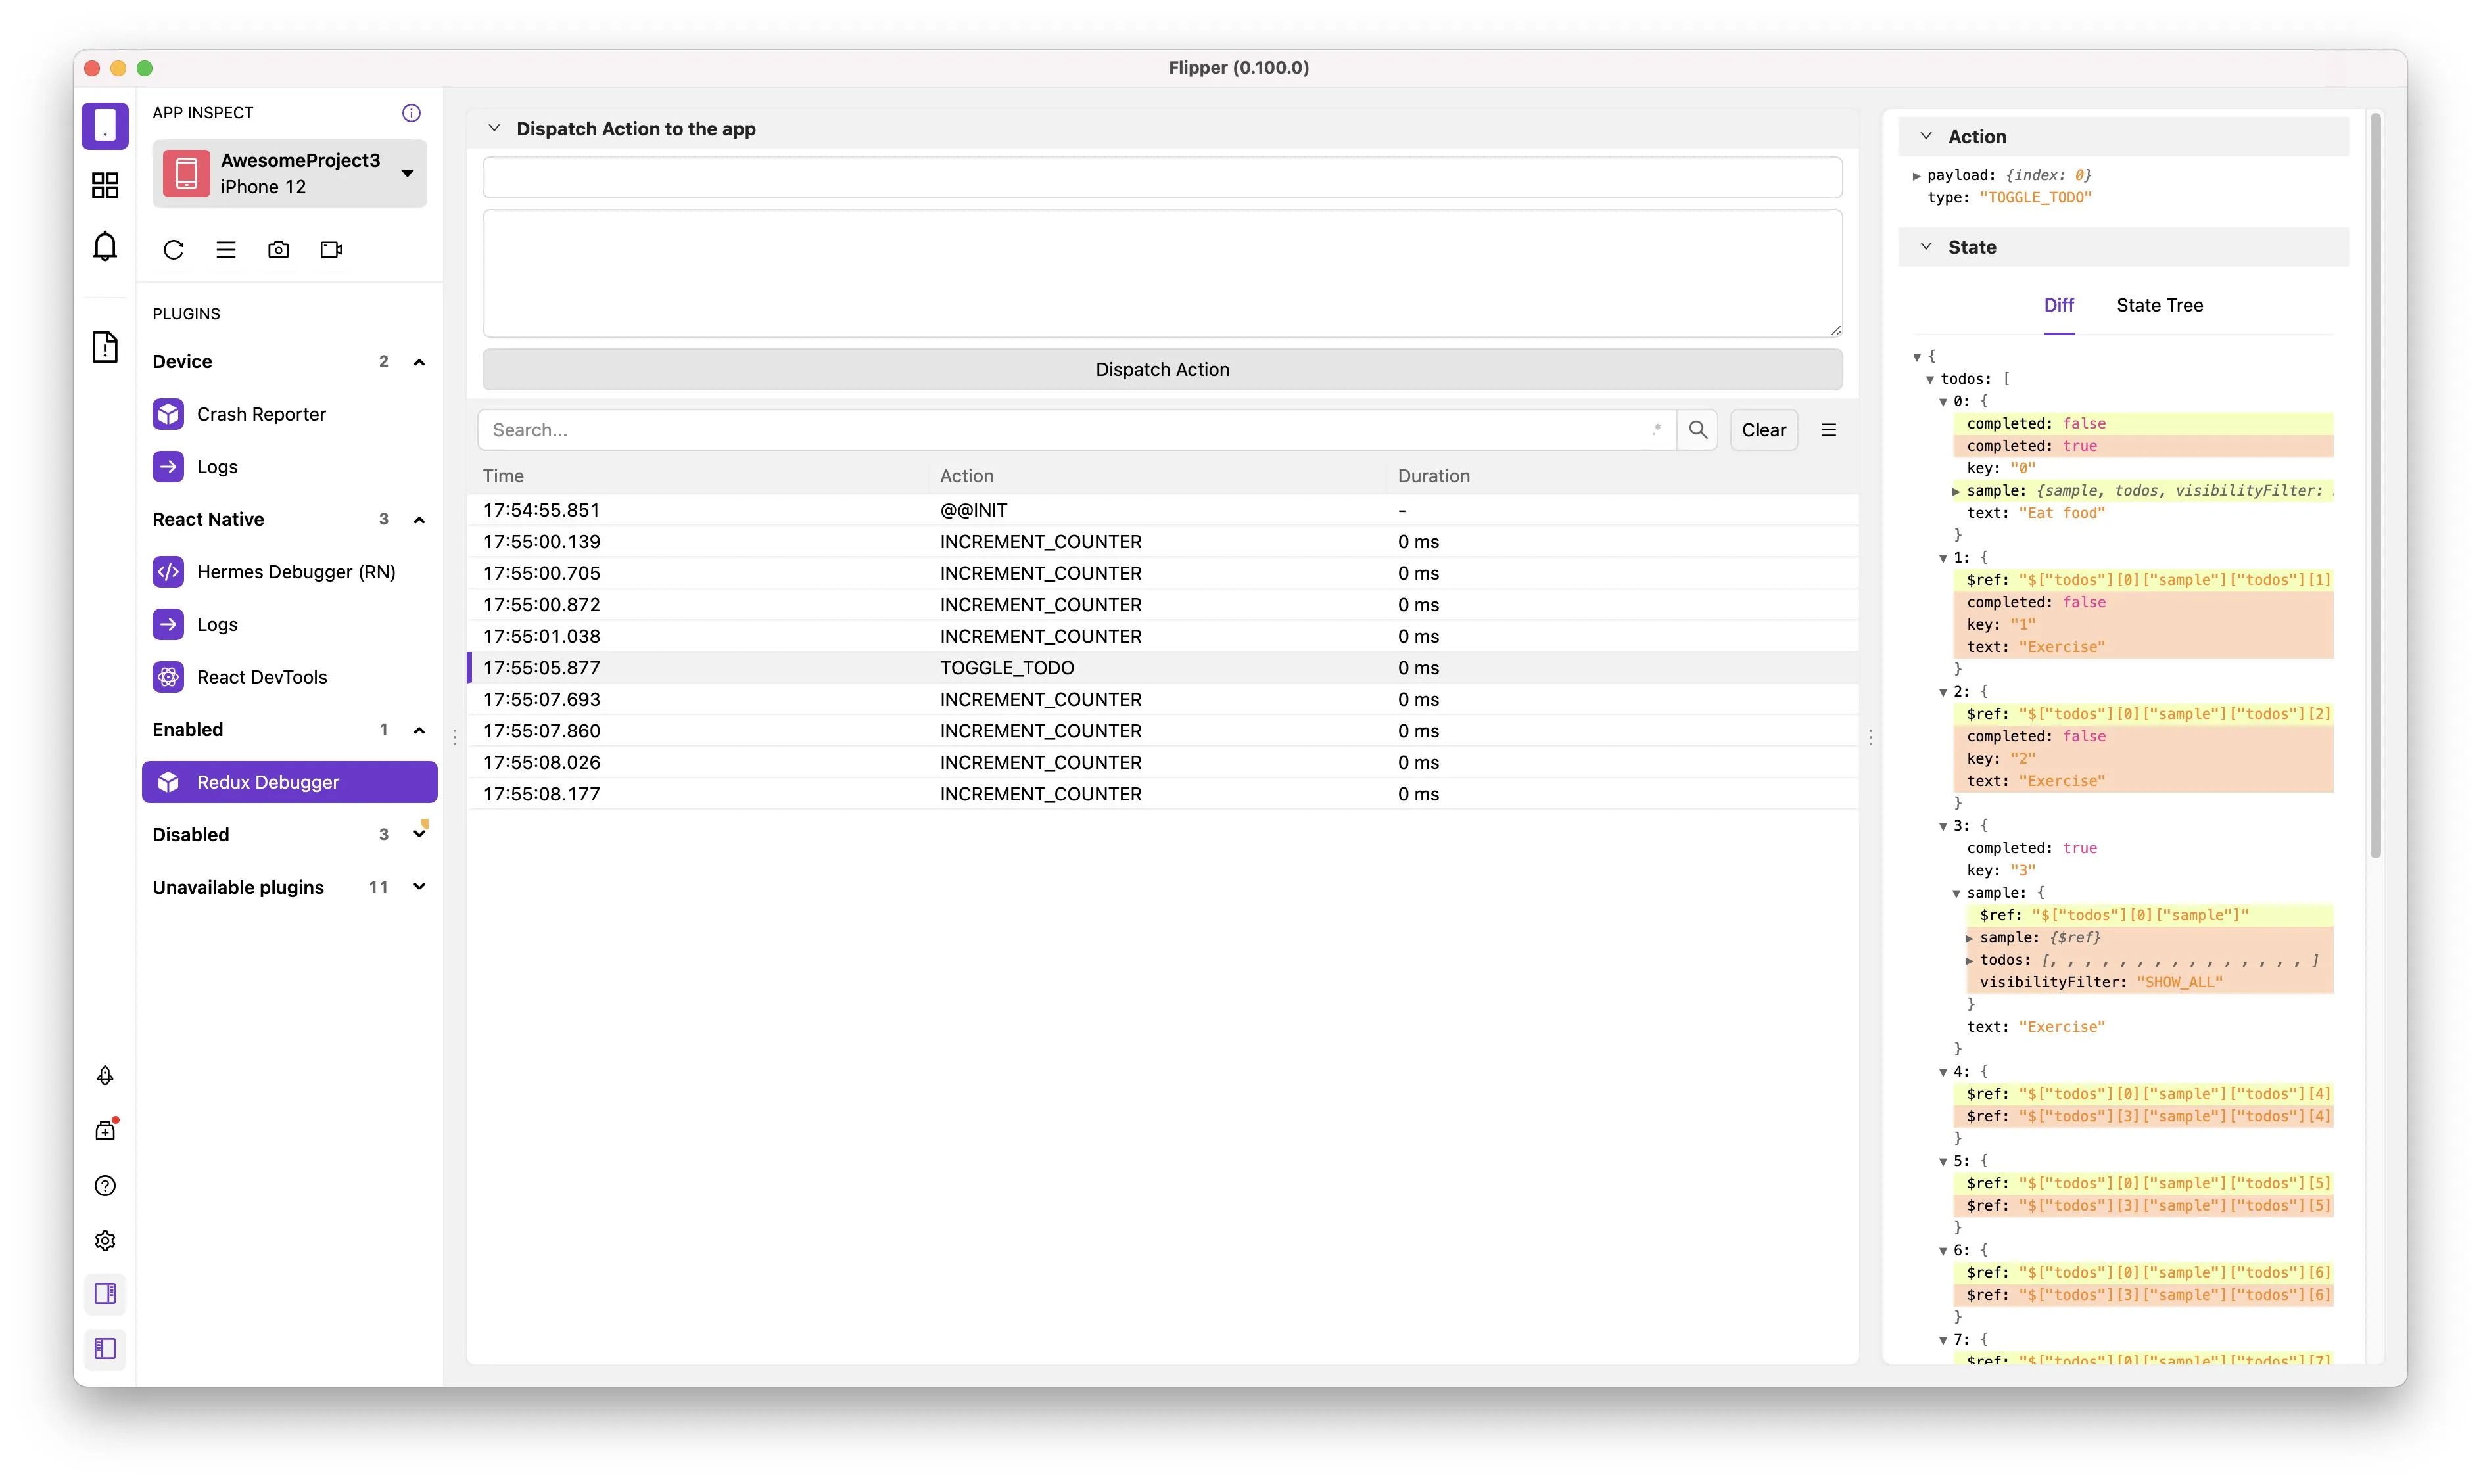Toggle the right sidebar visibility

(x=105, y=1294)
